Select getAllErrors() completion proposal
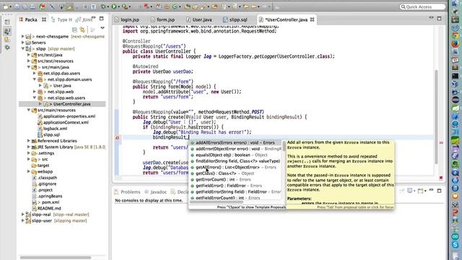 235,167
